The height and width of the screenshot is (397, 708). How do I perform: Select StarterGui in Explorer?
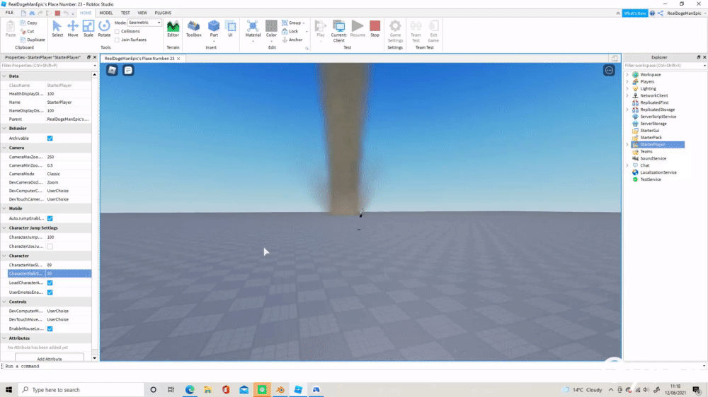pos(649,131)
